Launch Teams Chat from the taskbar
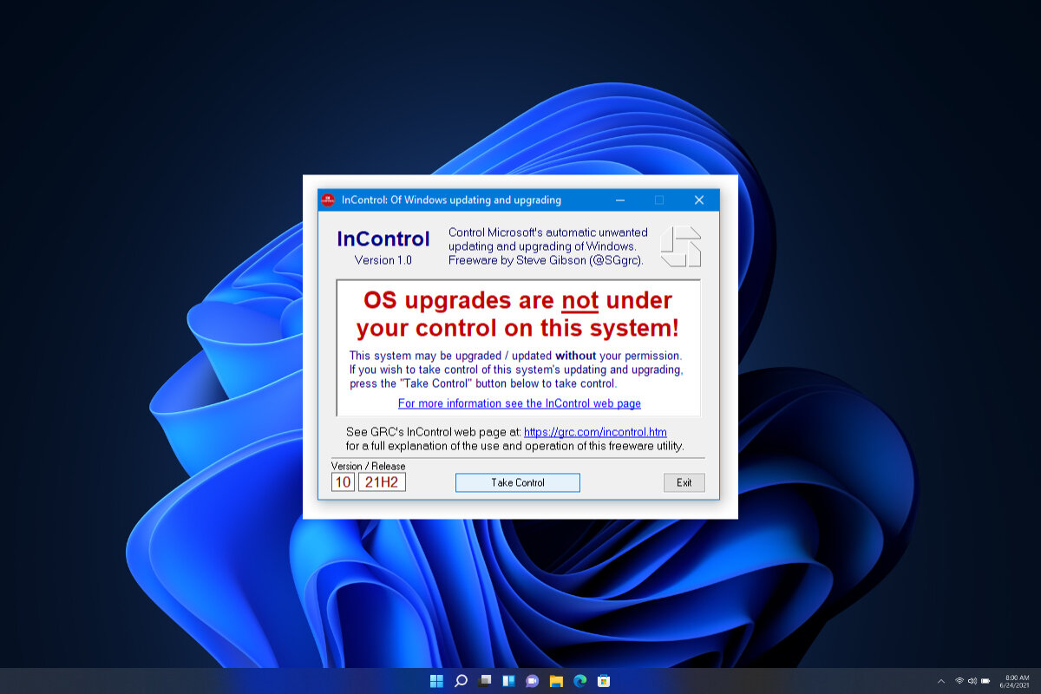 coord(532,681)
